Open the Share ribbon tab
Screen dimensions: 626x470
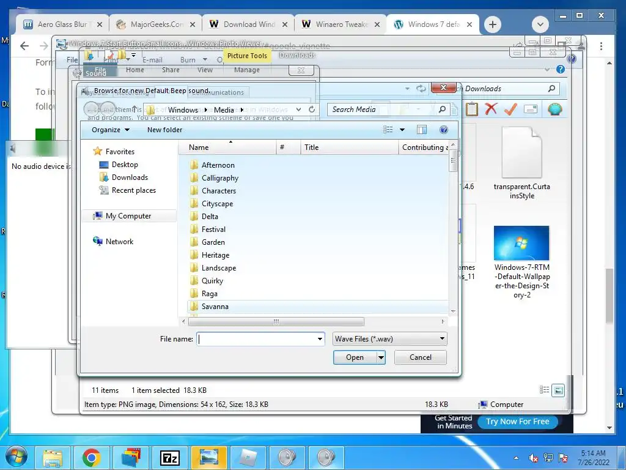tap(171, 70)
